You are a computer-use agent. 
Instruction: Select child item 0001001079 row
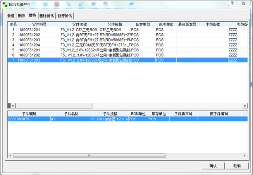coord(29,119)
